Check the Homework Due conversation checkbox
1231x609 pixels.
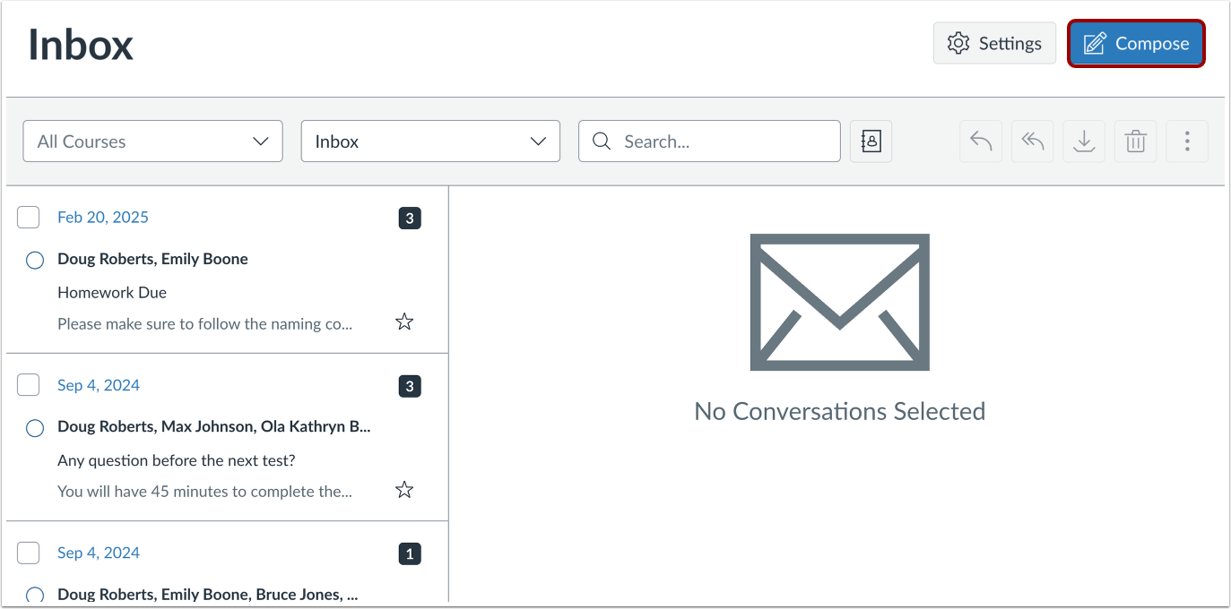(x=28, y=217)
